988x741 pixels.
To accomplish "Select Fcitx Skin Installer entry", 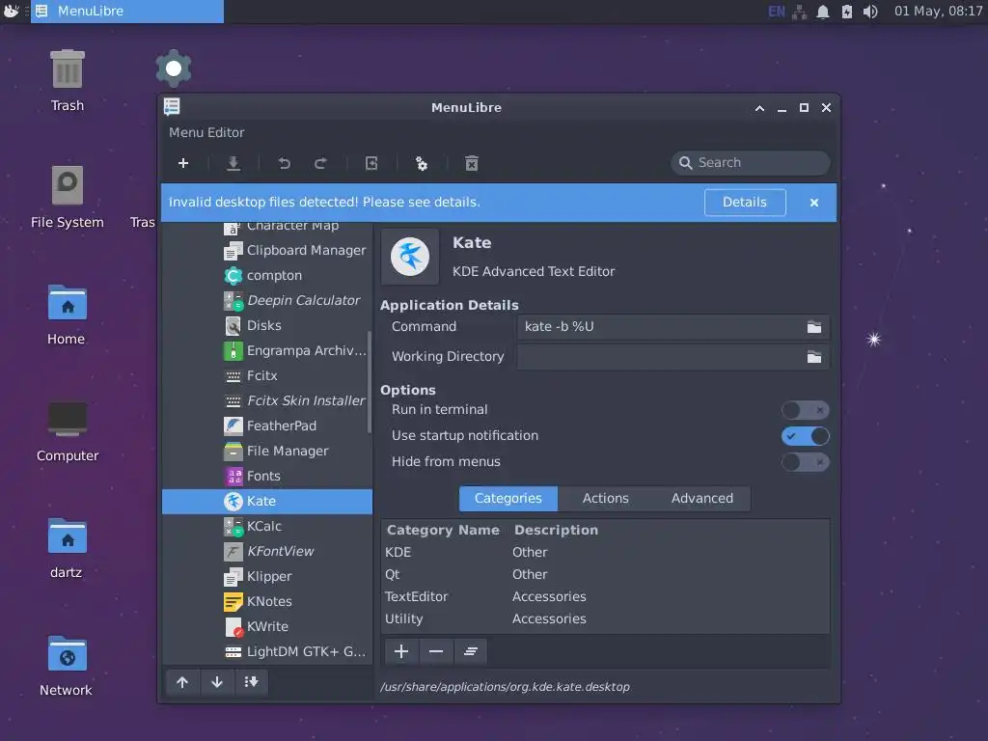I will [x=267, y=400].
